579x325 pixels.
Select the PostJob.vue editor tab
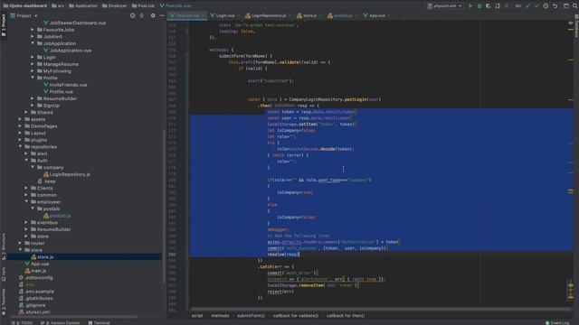tap(187, 16)
